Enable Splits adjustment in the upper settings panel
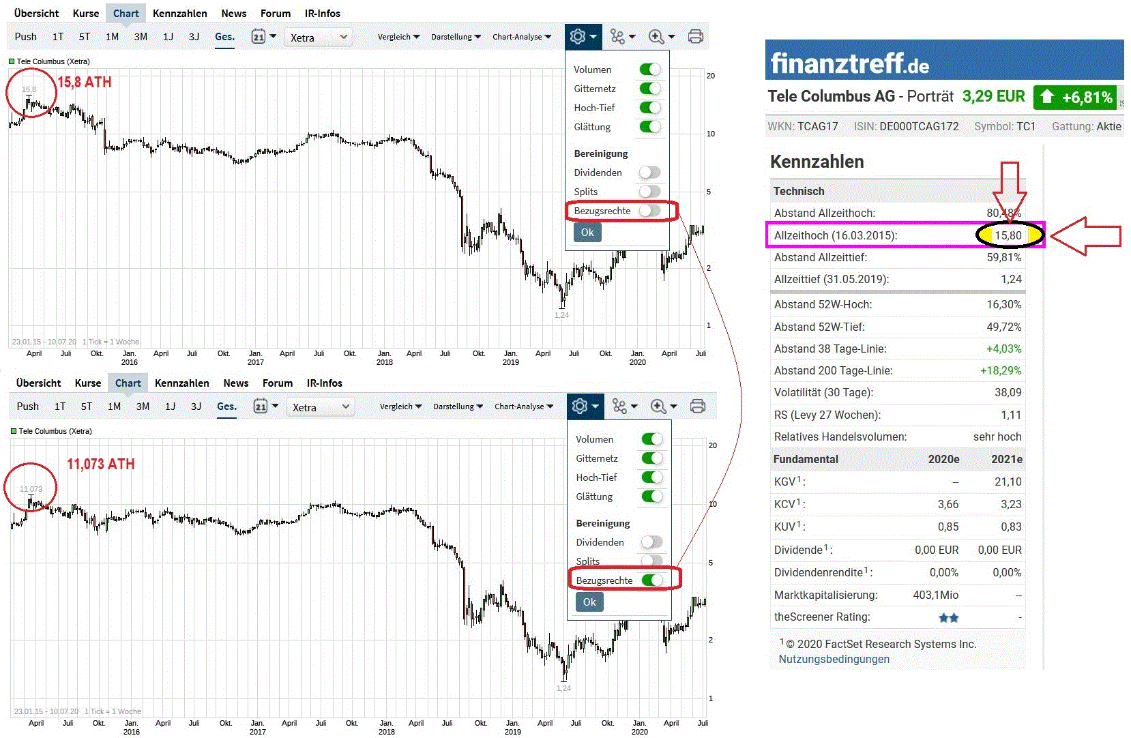 [650, 192]
